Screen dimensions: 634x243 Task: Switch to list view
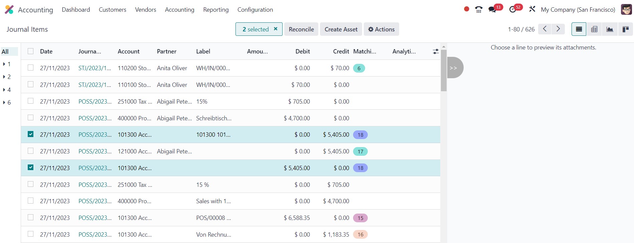click(x=579, y=29)
